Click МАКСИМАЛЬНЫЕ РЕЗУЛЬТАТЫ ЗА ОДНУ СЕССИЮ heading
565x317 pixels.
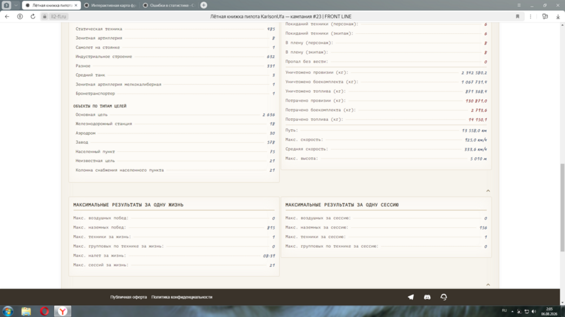(342, 205)
